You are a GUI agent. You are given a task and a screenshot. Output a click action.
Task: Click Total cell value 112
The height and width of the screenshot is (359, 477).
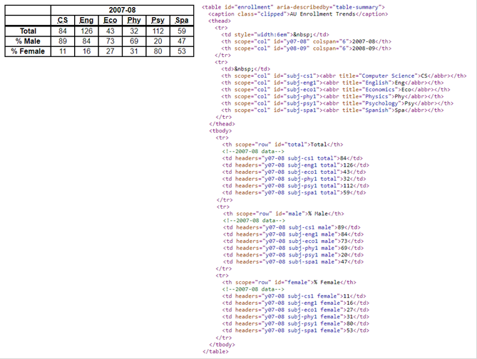[x=158, y=31]
